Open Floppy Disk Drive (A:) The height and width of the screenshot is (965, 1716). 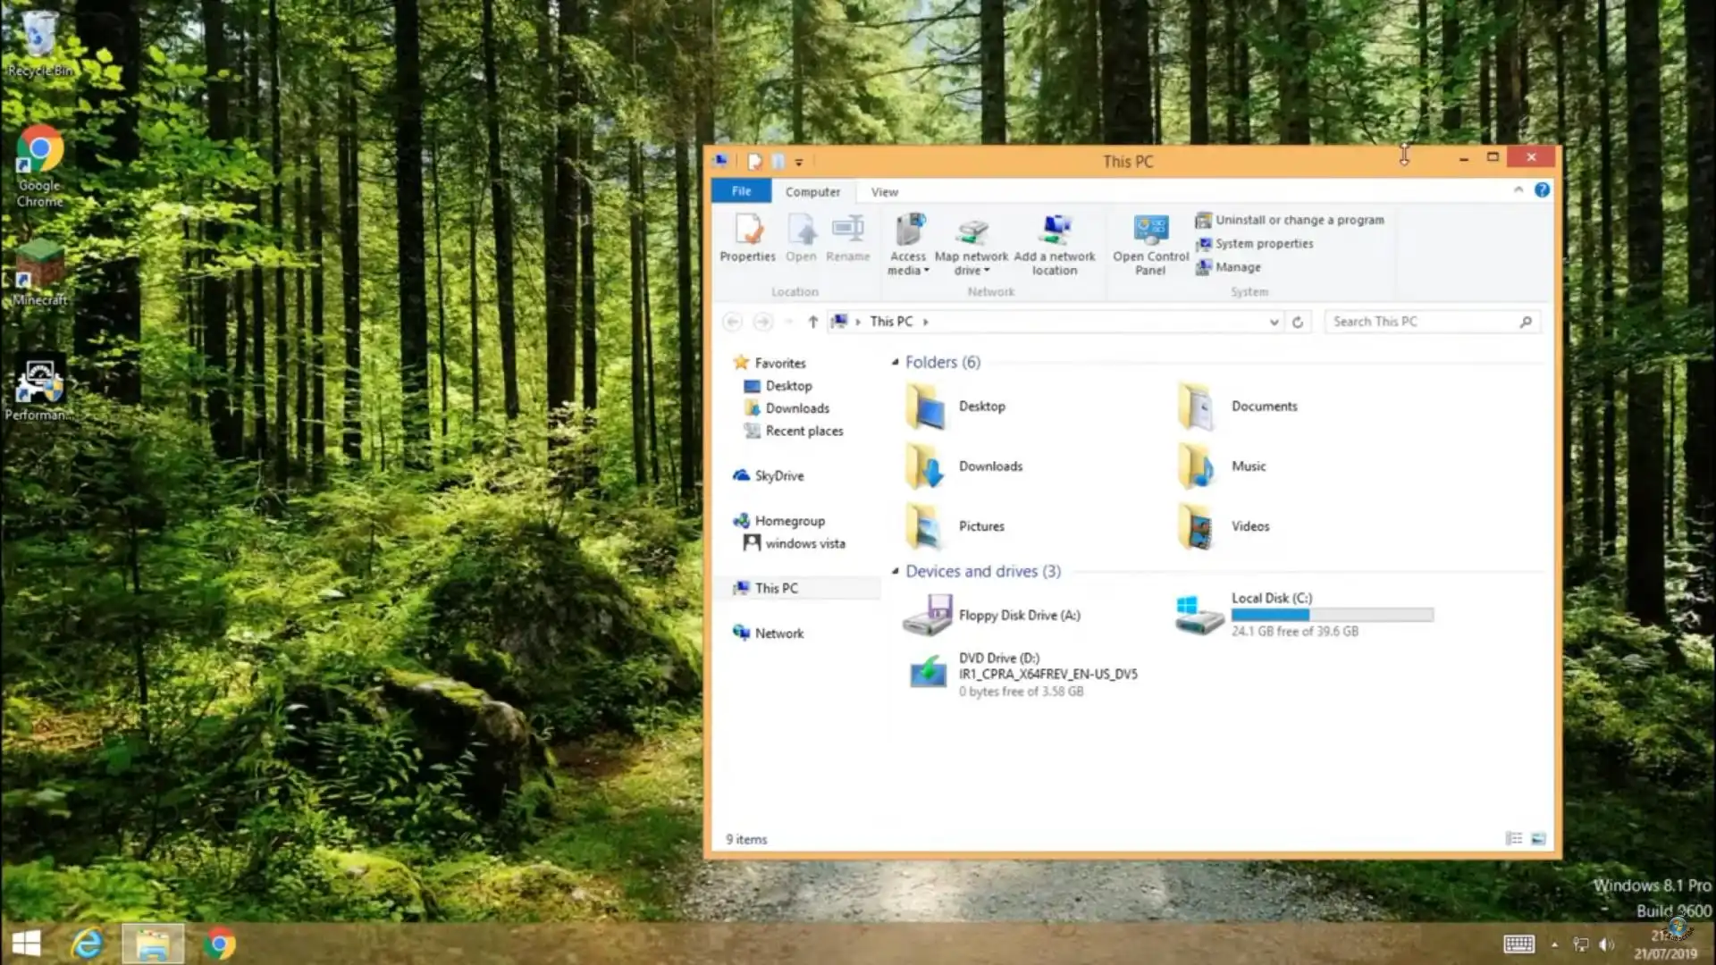tap(1019, 616)
